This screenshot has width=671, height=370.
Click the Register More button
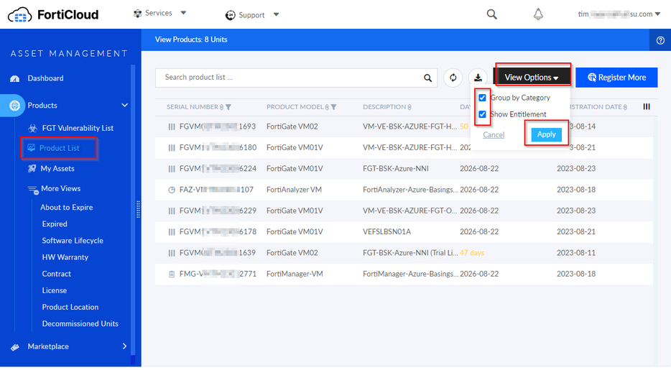point(616,78)
